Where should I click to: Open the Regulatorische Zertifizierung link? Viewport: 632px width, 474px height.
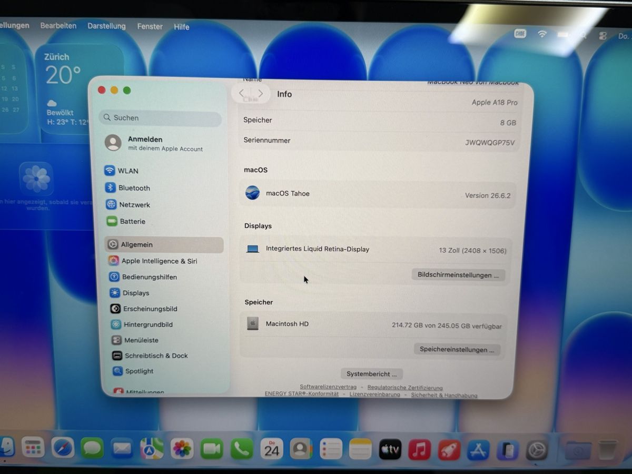coord(405,388)
